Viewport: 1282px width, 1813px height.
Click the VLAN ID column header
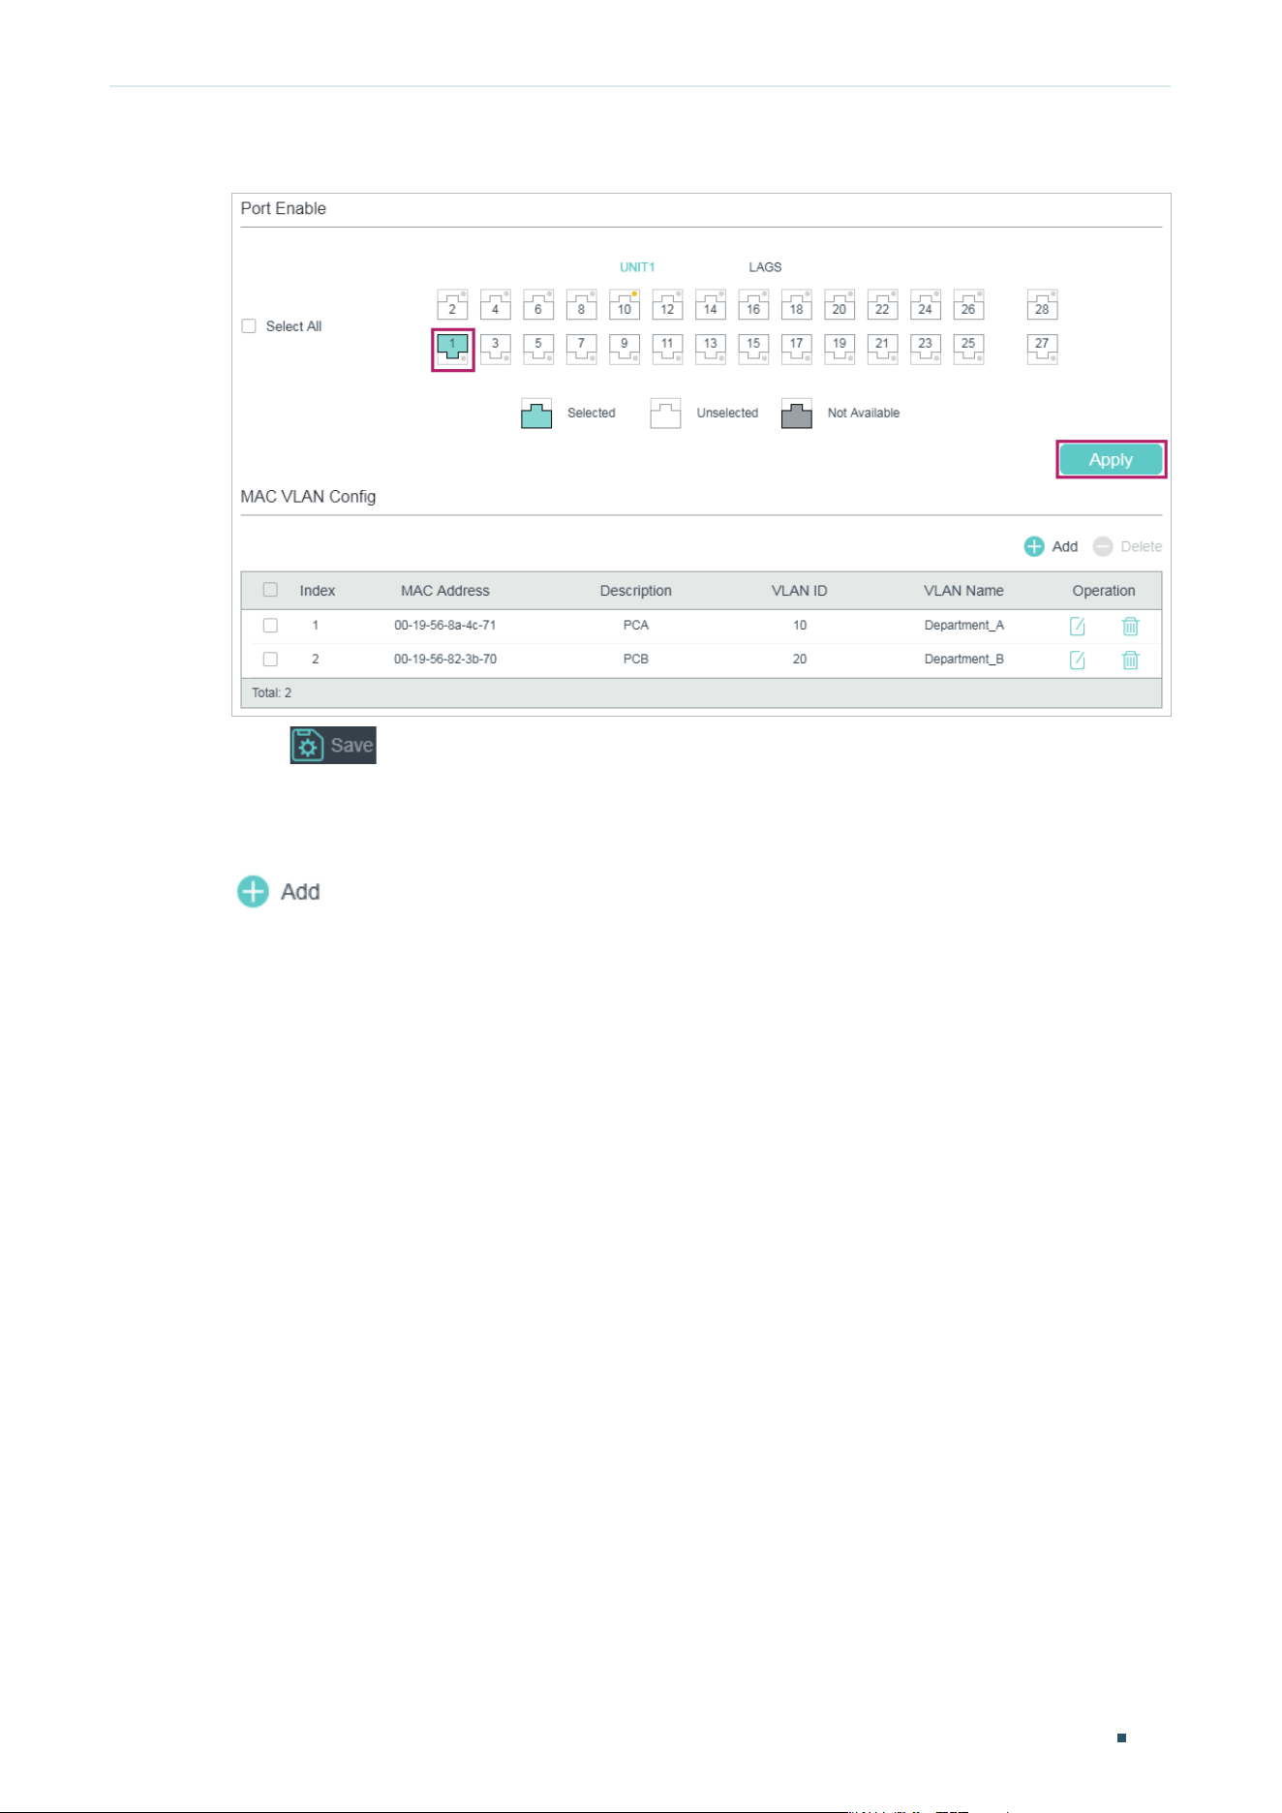799,591
